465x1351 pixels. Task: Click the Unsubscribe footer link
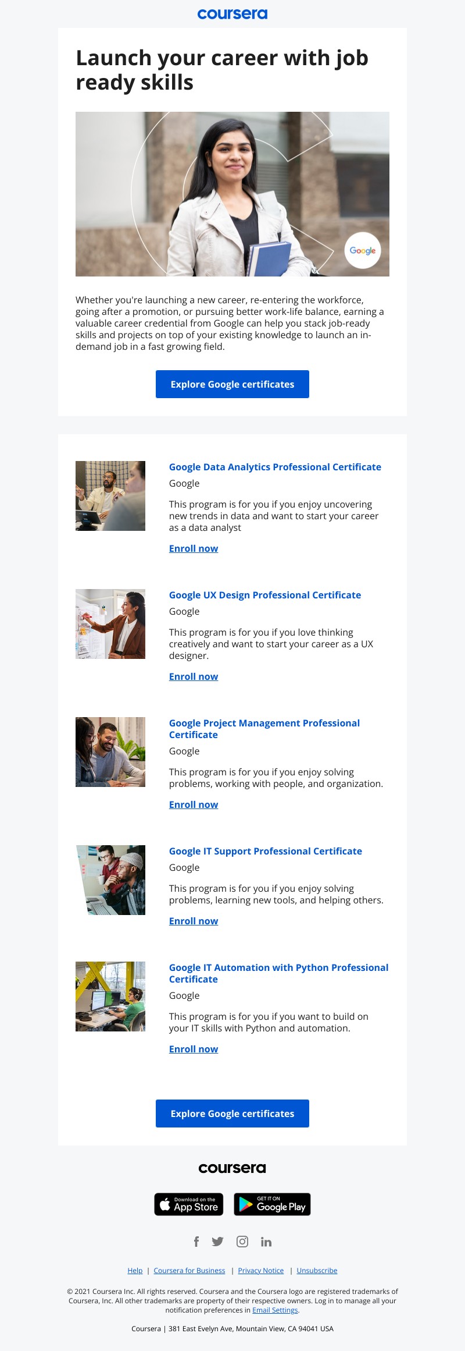pyautogui.click(x=317, y=1271)
